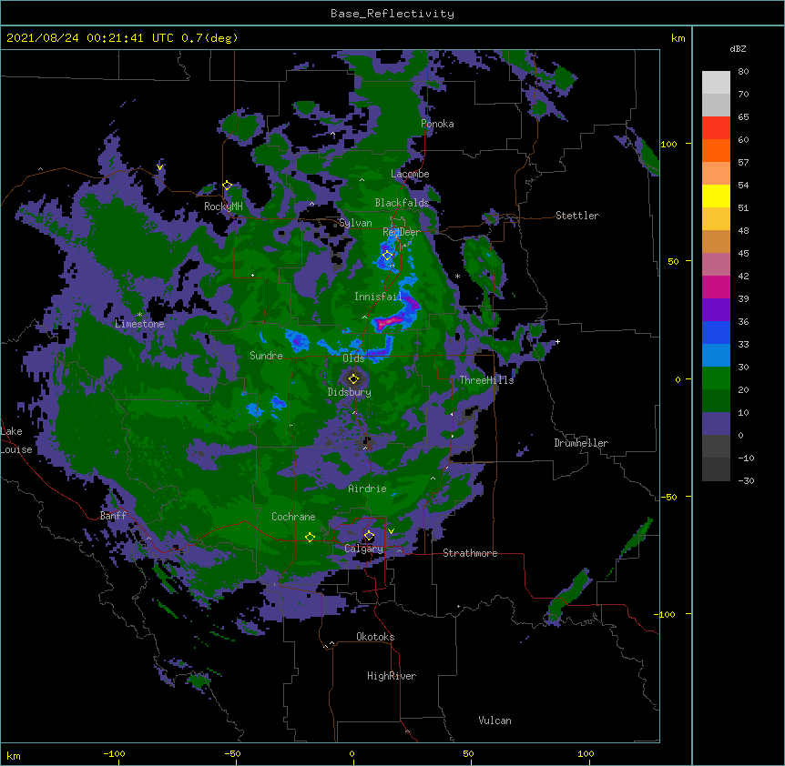Image resolution: width=785 pixels, height=766 pixels.
Task: Select the Strathmore label
Action: click(470, 553)
